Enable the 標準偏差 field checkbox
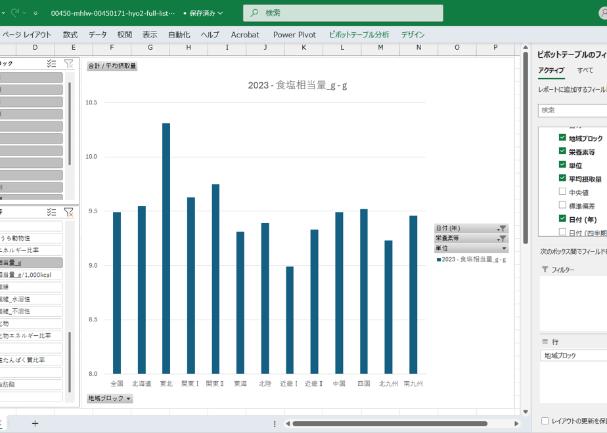Screen dimensions: 607x433 click(x=562, y=205)
